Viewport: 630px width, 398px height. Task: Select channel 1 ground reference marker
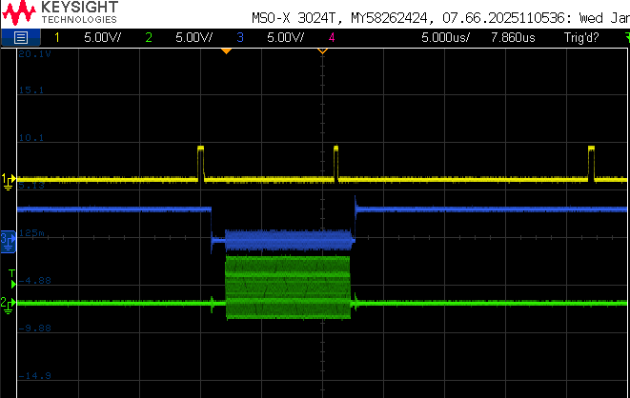point(9,181)
